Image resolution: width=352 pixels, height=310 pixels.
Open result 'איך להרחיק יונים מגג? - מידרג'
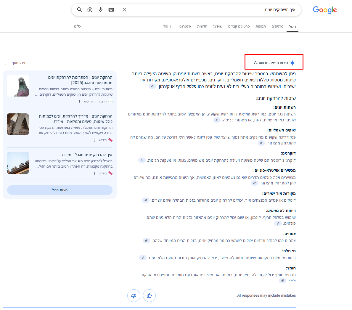pos(87,155)
